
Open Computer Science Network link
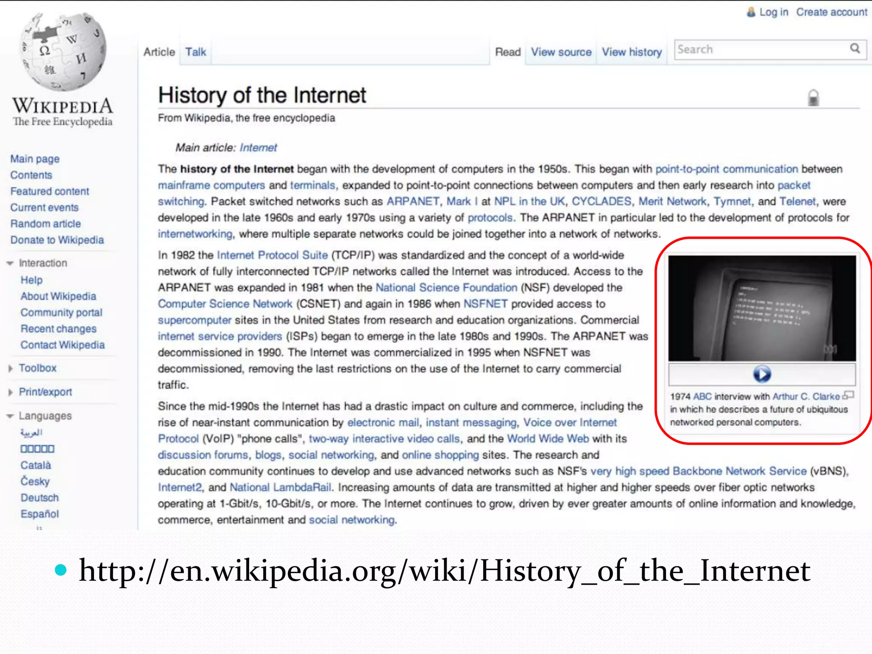[x=225, y=304]
